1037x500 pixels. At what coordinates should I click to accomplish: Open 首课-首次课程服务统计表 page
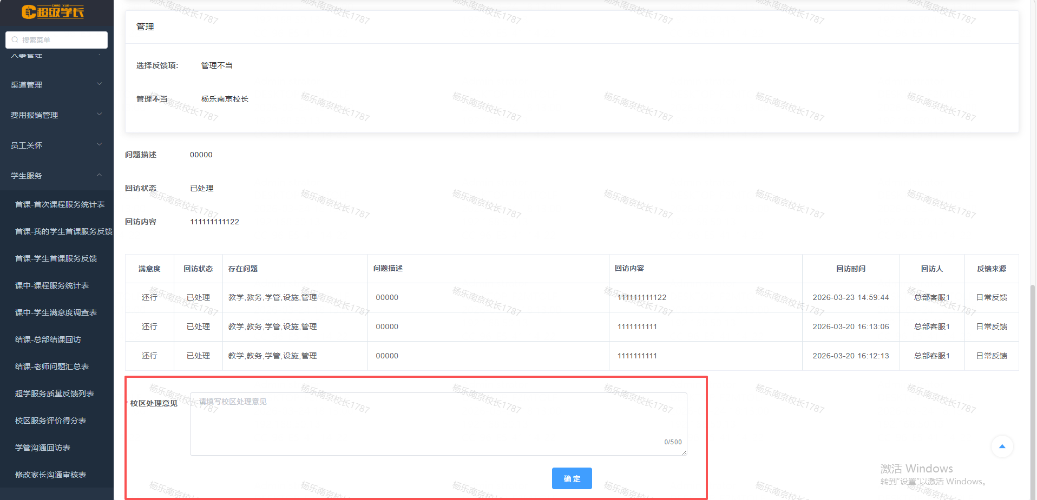coord(60,204)
